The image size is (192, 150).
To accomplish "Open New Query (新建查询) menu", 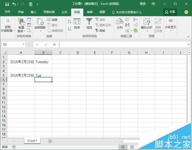I will [x=21, y=25].
